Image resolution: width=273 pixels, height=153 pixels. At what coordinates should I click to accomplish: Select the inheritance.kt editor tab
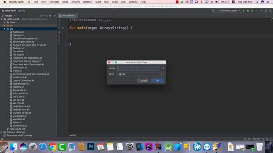67,16
